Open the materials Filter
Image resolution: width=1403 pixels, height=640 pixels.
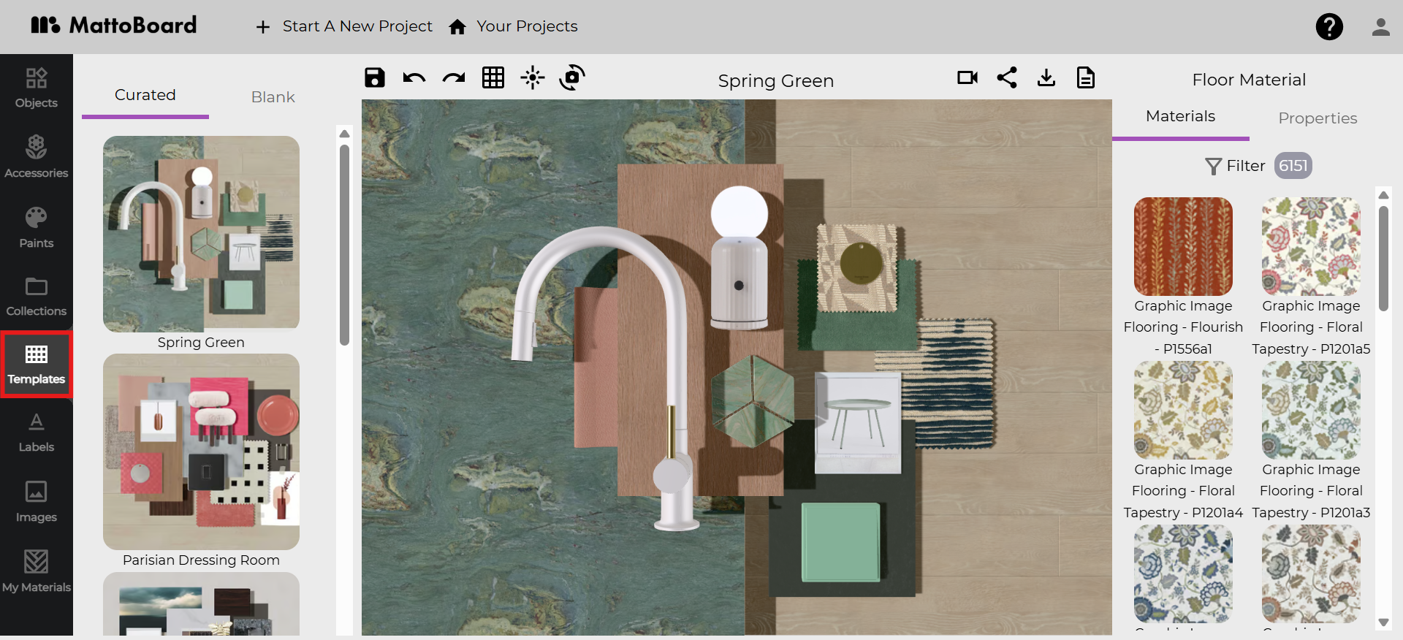pyautogui.click(x=1236, y=166)
